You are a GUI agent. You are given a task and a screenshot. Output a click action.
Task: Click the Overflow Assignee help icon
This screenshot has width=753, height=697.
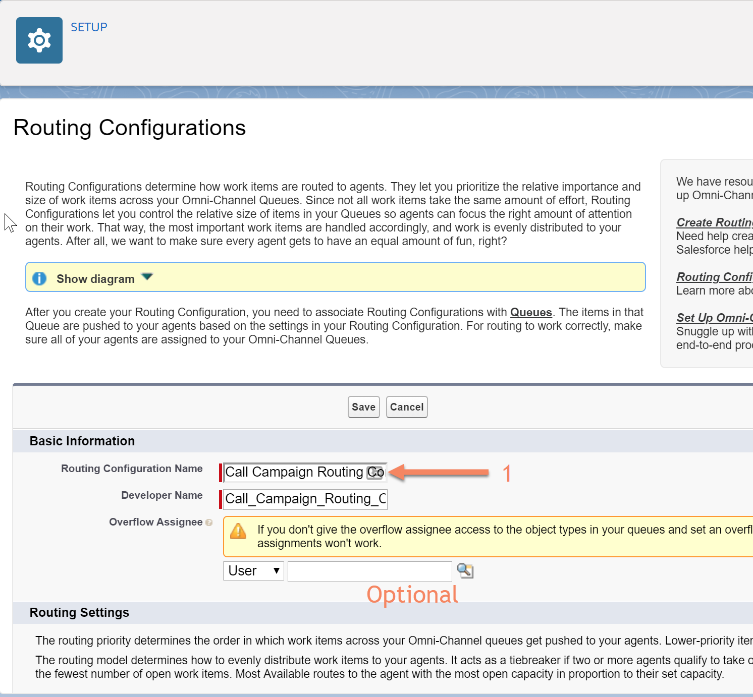pos(209,522)
